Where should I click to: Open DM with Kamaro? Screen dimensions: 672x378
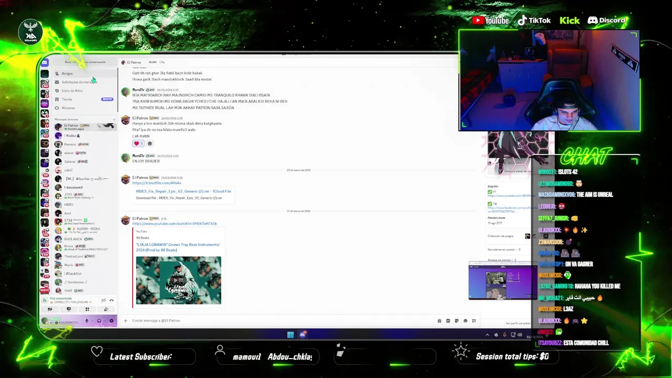(85, 144)
